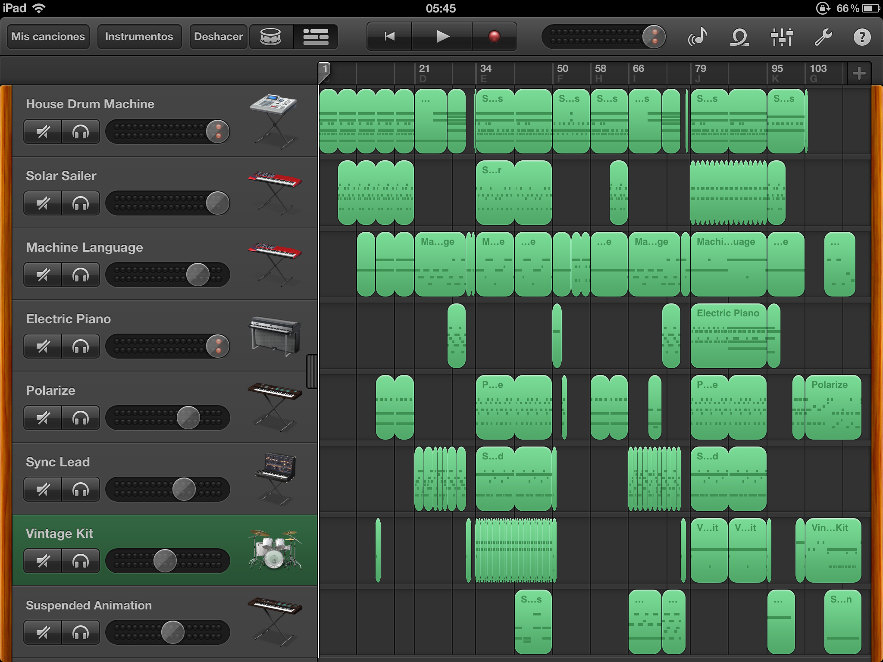Mute the Vintage Kit track
This screenshot has width=883, height=662.
(43, 561)
